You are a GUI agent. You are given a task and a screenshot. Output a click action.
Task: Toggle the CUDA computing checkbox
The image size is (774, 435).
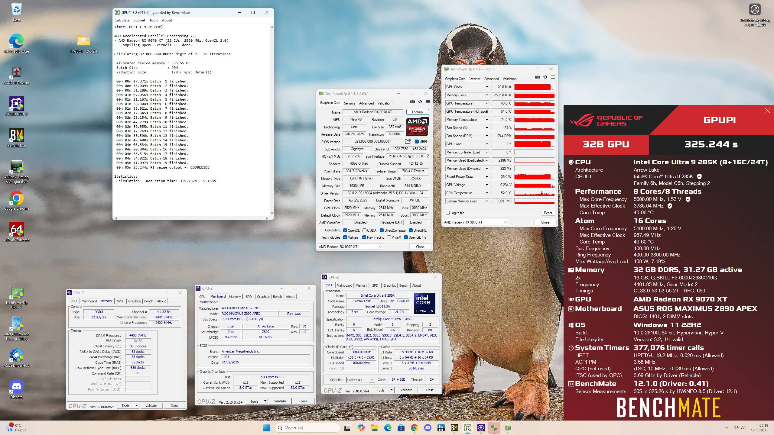(x=364, y=230)
